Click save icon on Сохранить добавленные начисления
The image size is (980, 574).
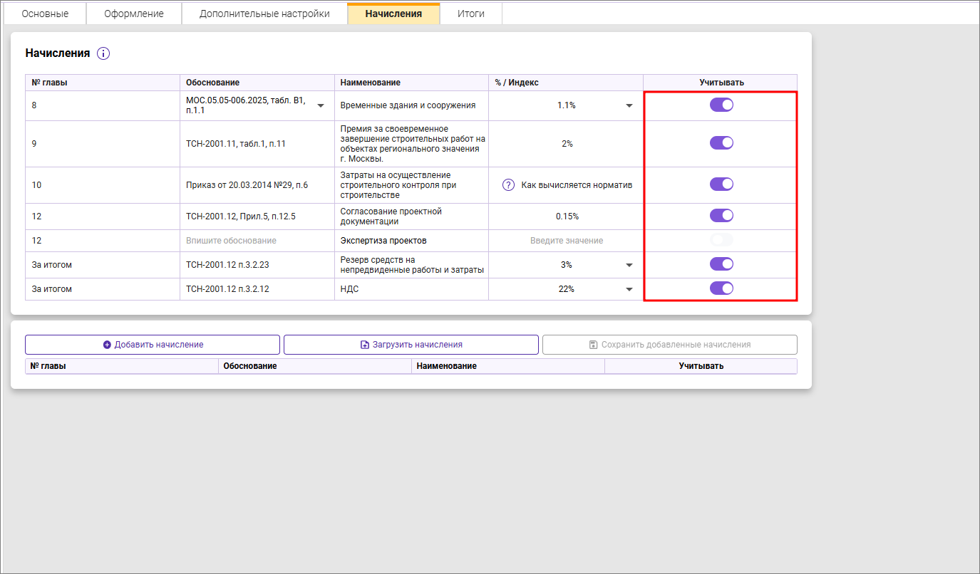tap(593, 345)
